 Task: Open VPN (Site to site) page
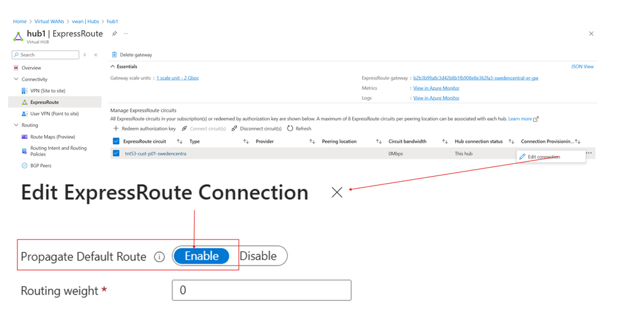[48, 90]
